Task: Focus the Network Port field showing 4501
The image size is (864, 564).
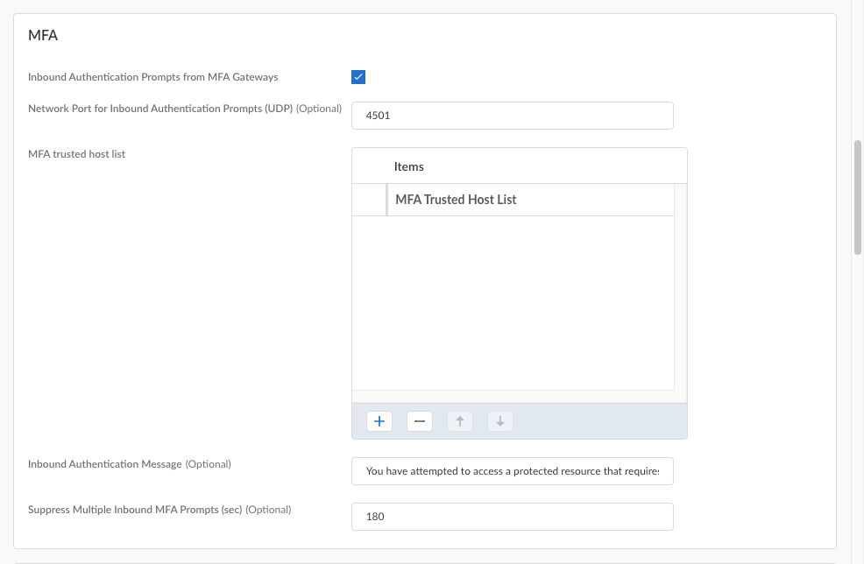Action: (512, 116)
